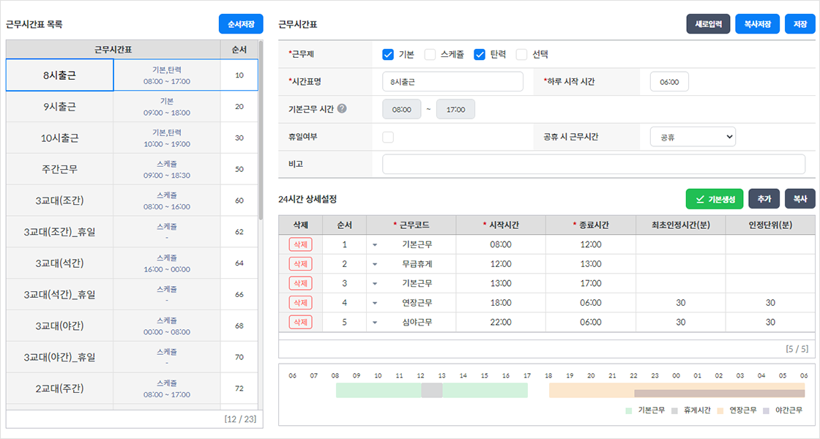Click the 기본근무 end time 17:00 field
Image resolution: width=820 pixels, height=439 pixels.
click(455, 109)
